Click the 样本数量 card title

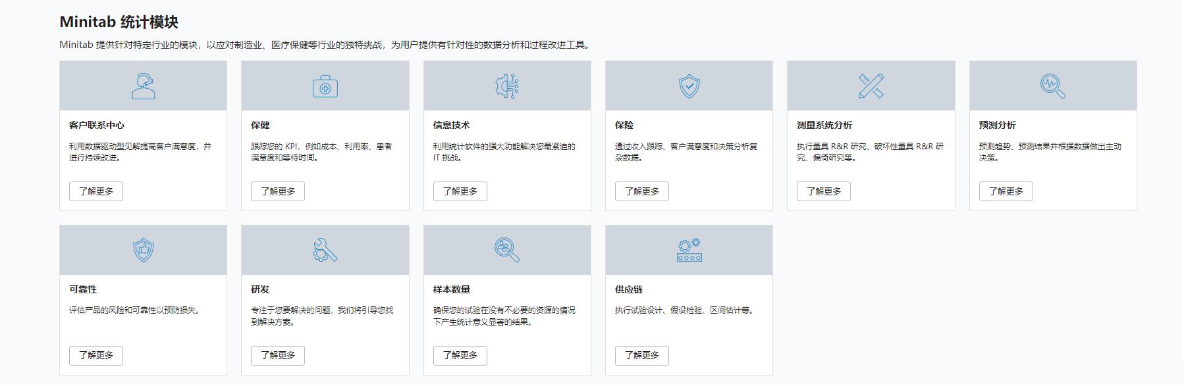pos(452,289)
